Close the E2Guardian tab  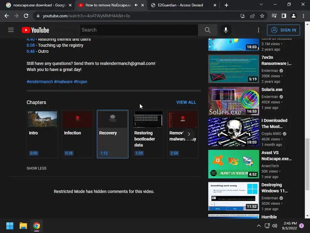click(215, 5)
